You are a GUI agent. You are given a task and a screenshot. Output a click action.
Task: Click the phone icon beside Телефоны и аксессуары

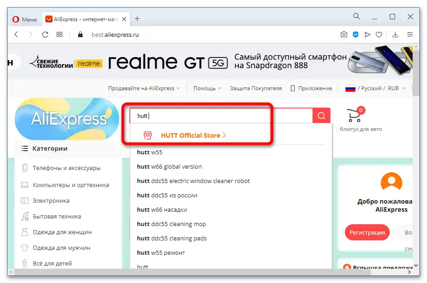coord(25,168)
